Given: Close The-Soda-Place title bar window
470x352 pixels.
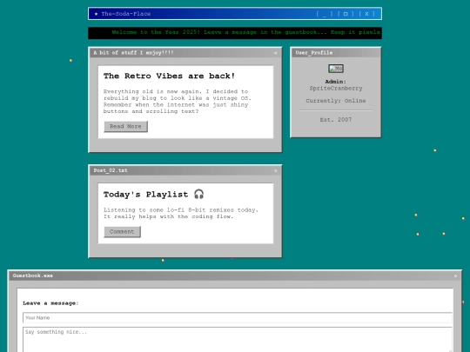Looking at the screenshot, I should (366, 14).
